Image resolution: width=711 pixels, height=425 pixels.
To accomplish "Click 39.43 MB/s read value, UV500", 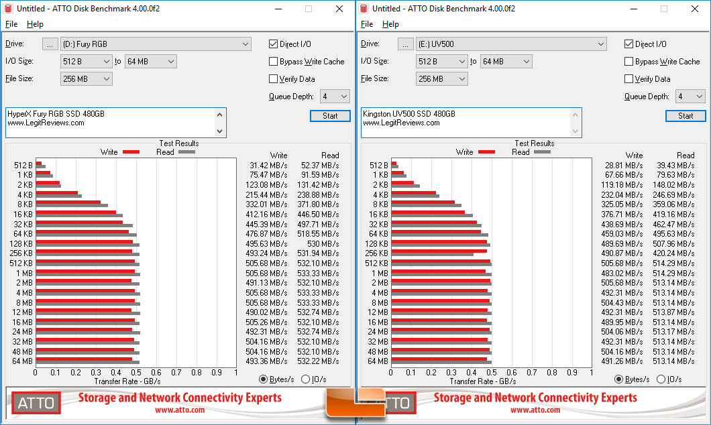I will [x=675, y=166].
